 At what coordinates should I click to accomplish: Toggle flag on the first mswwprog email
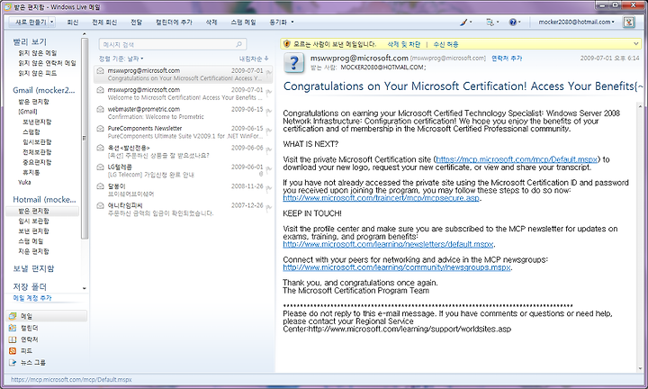click(268, 74)
